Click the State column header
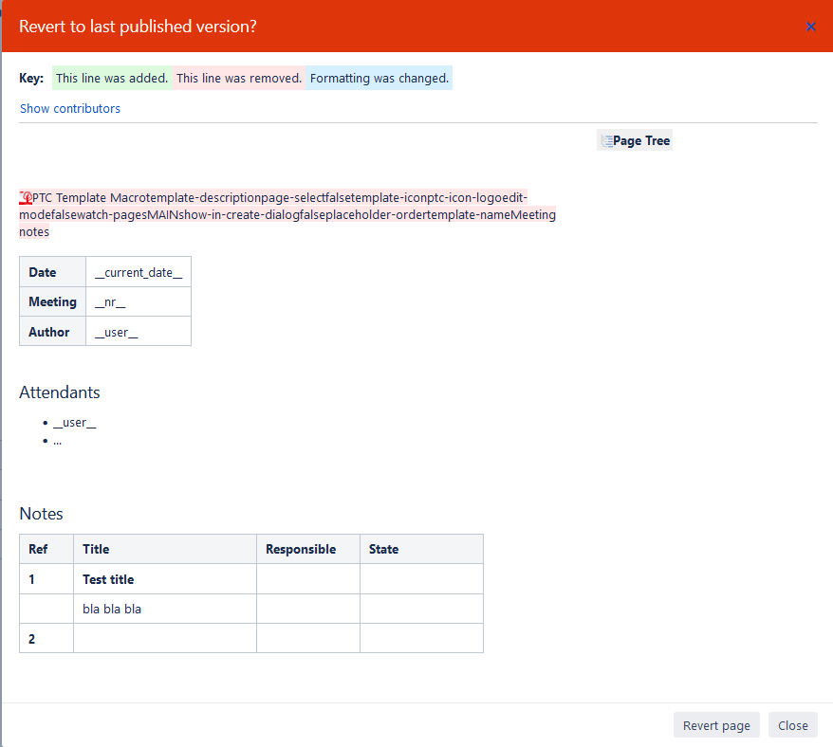Image resolution: width=833 pixels, height=747 pixels. pos(384,549)
